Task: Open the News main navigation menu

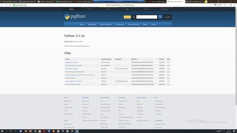Action: pos(145,24)
